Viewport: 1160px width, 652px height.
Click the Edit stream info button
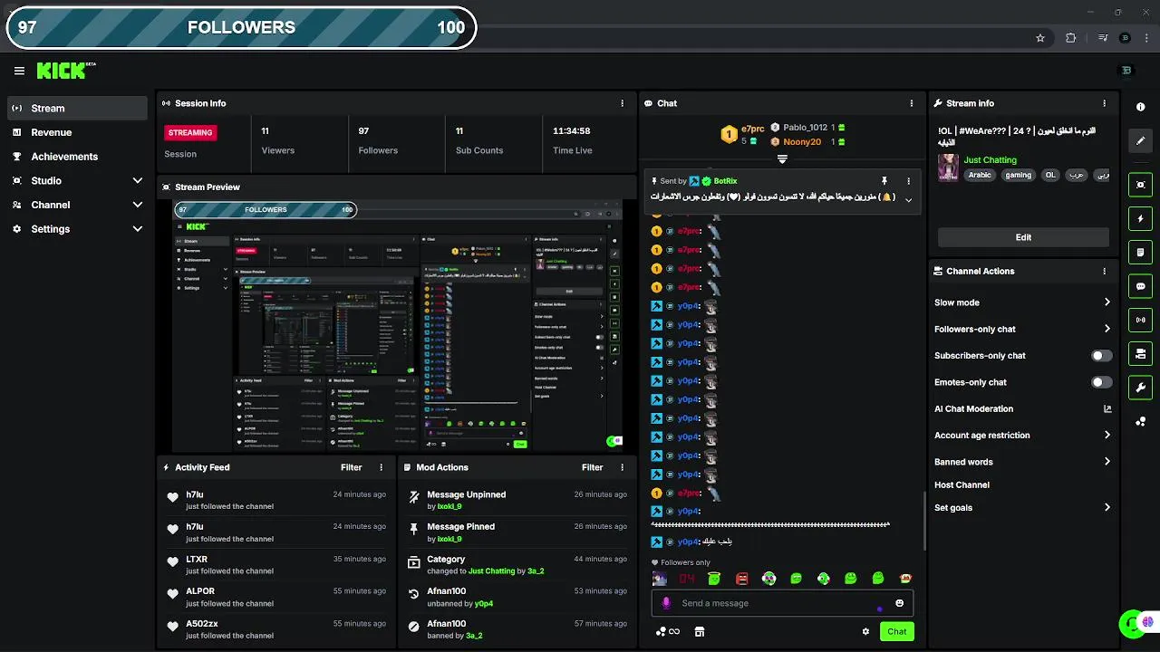click(1023, 237)
